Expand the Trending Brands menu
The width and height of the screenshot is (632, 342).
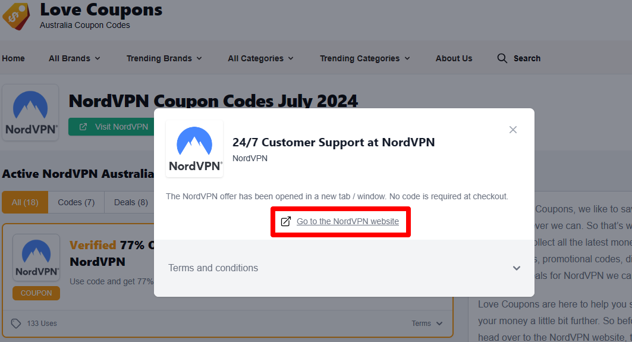tap(164, 58)
